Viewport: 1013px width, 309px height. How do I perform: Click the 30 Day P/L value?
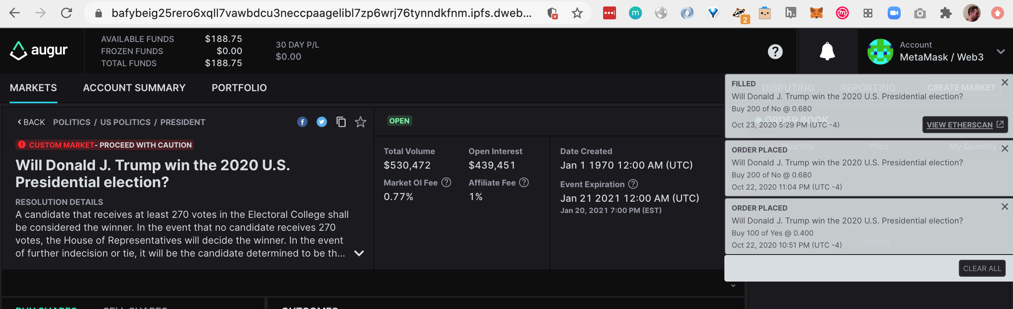click(289, 56)
